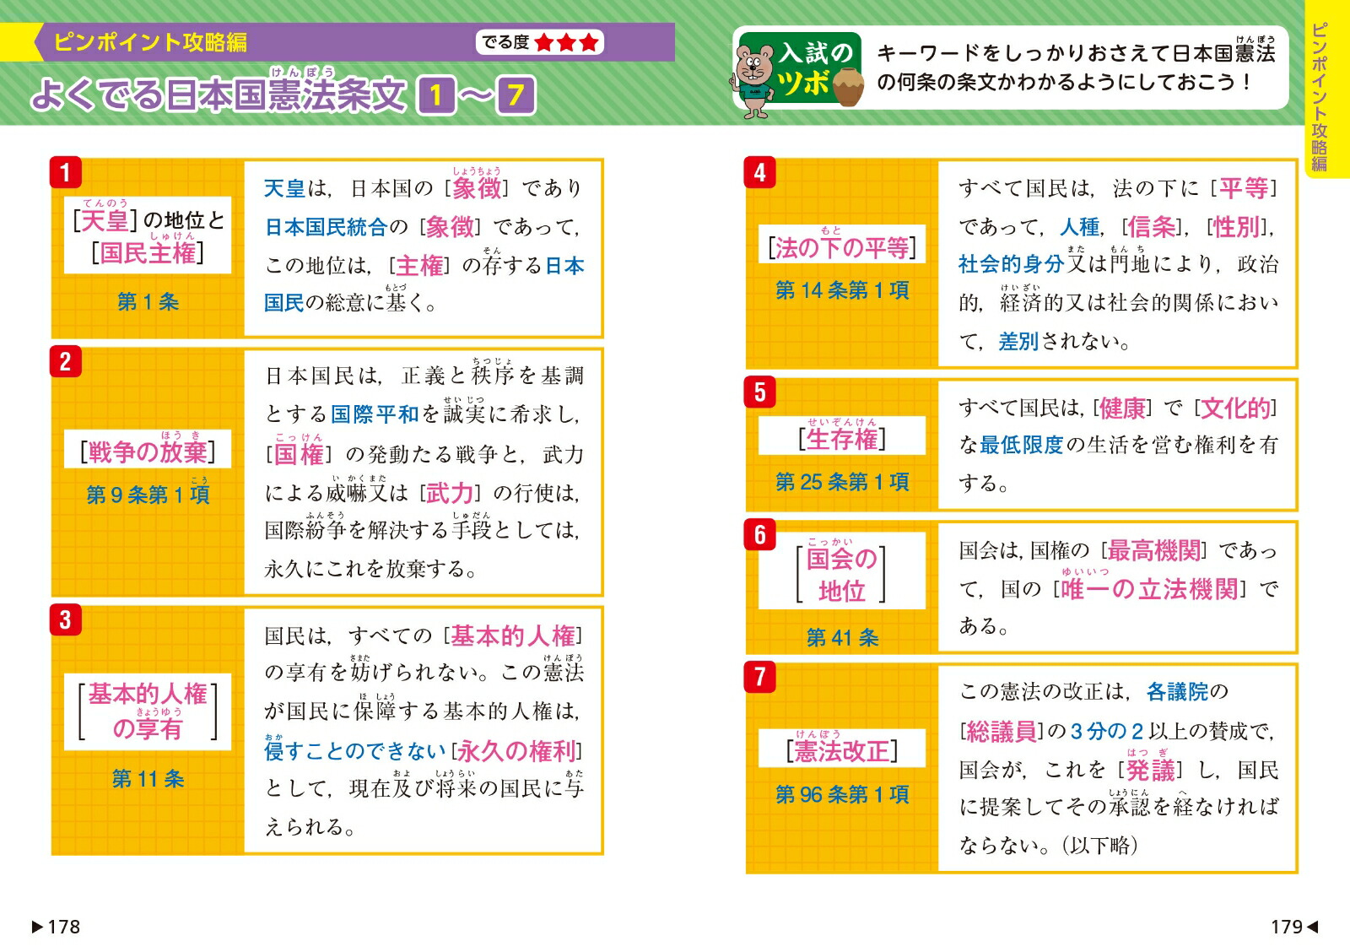Click the red number 7 badge
1350x952 pixels.
[x=759, y=677]
